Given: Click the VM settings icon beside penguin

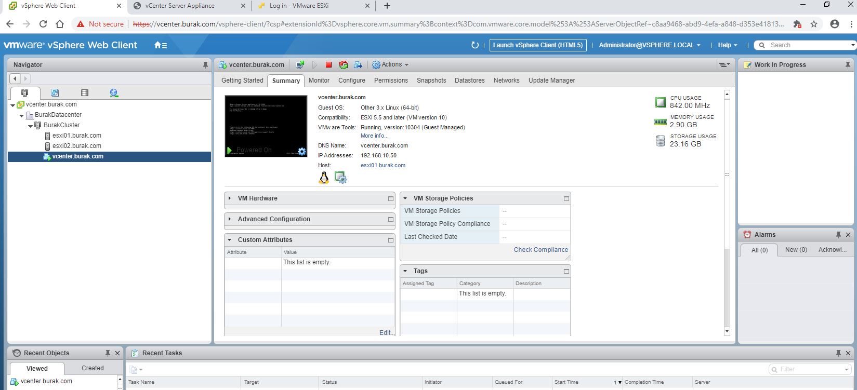Looking at the screenshot, I should [340, 178].
